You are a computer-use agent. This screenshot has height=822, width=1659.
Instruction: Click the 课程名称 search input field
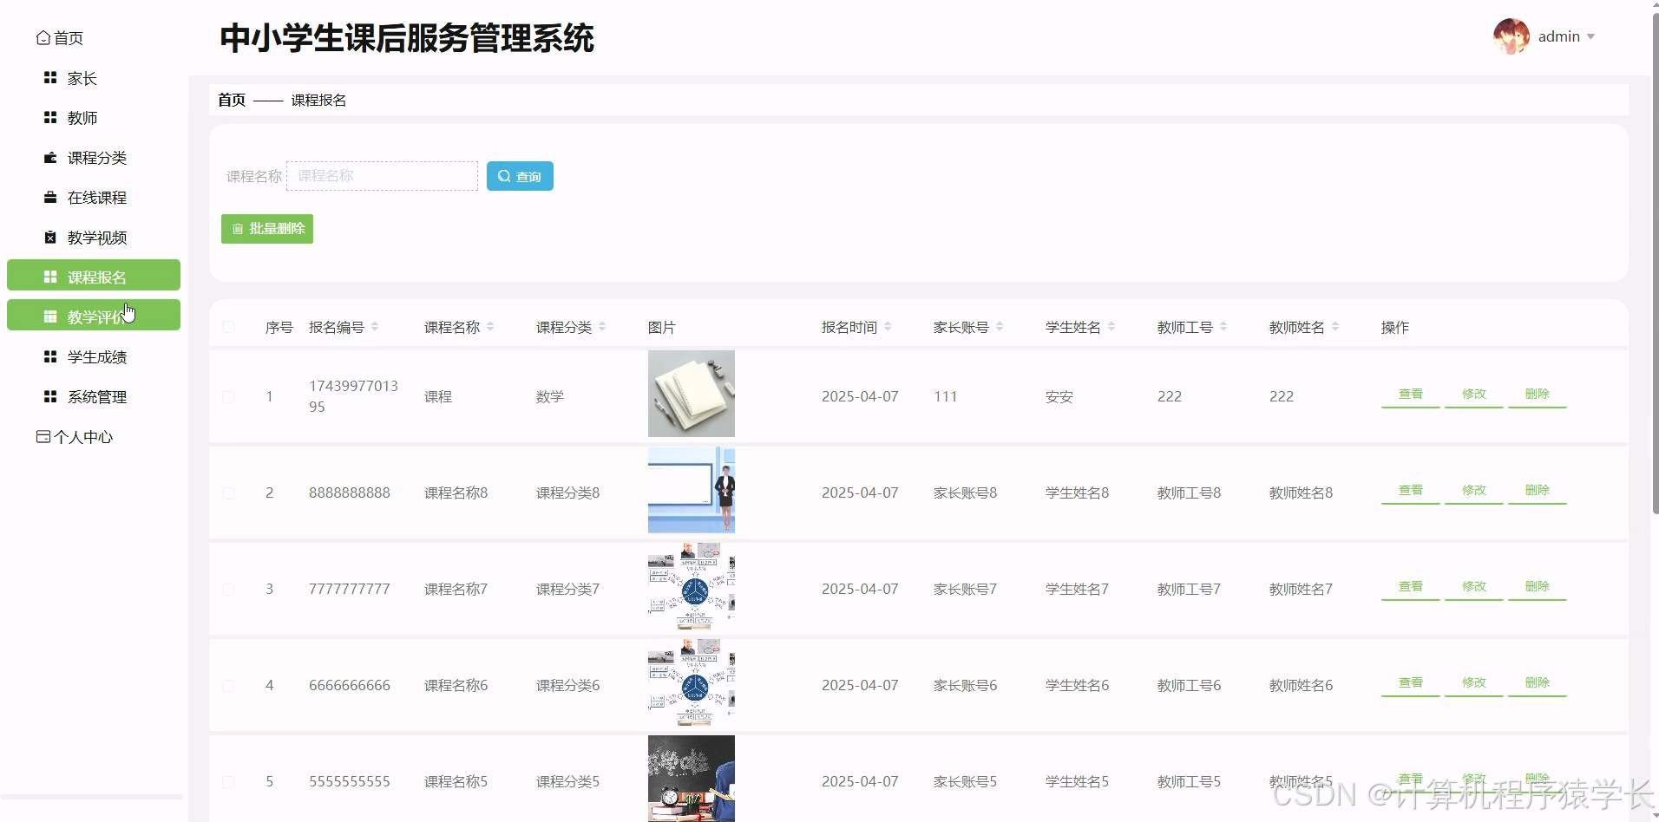point(382,175)
